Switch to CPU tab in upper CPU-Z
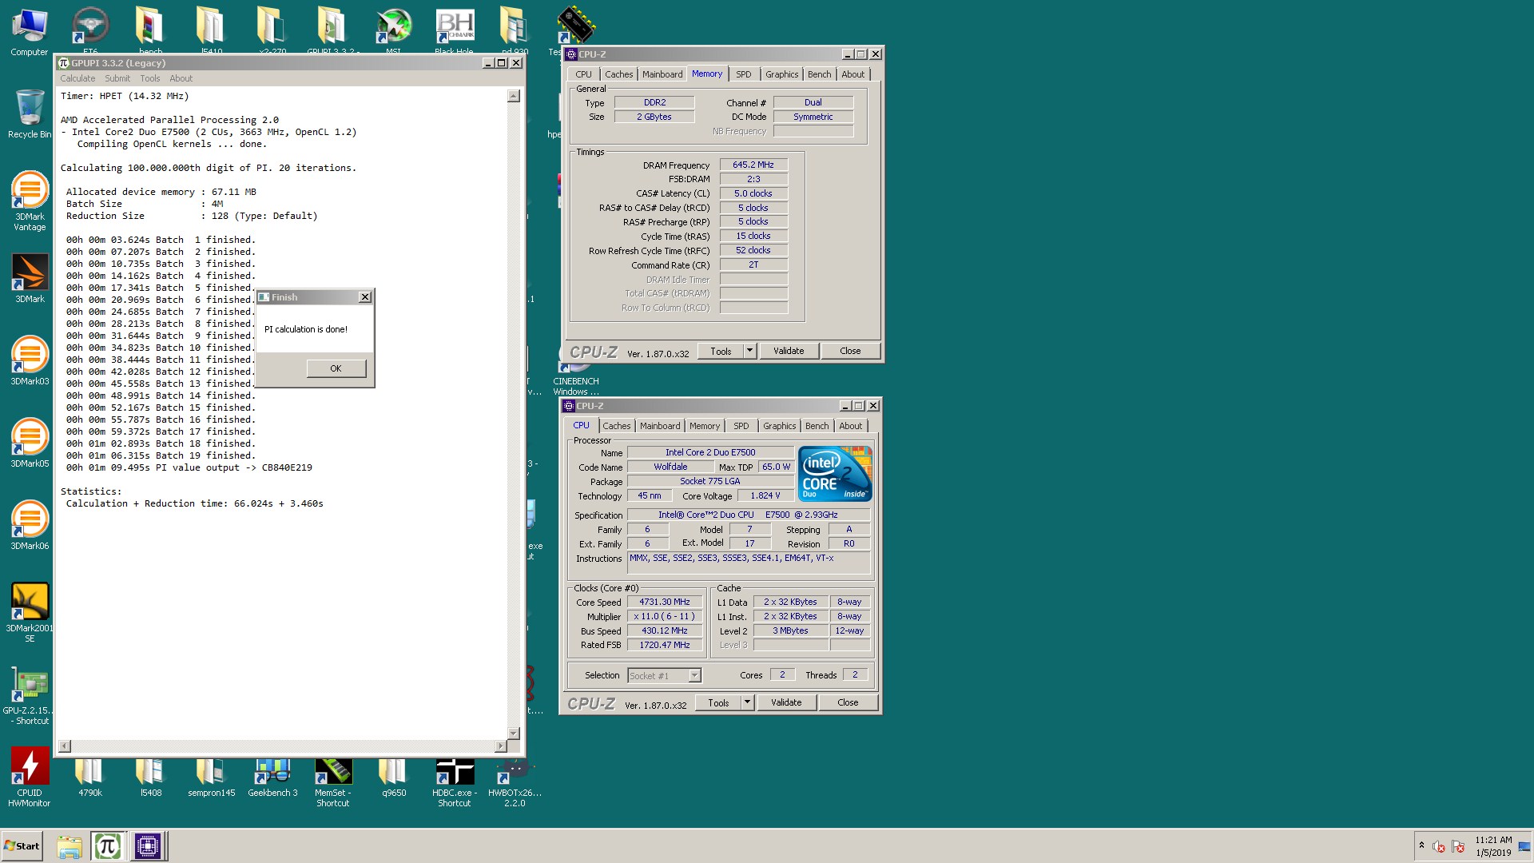 (584, 74)
